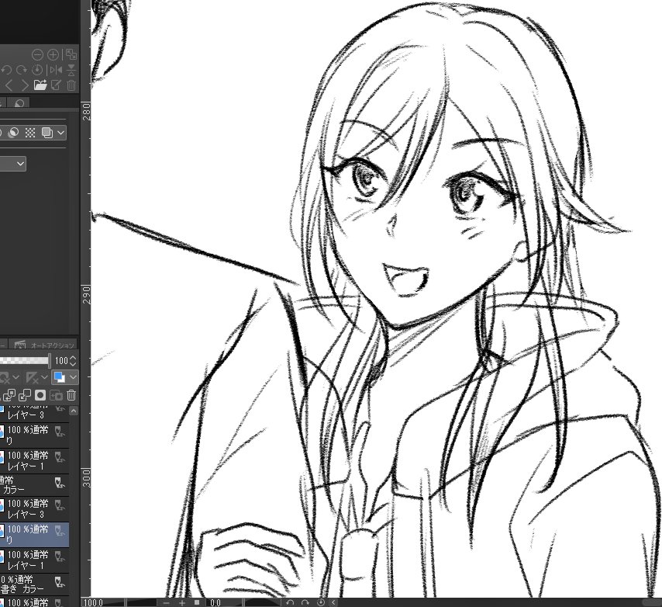Click the horizontal scrollbar left arrow
This screenshot has width=662, height=607.
point(333,603)
